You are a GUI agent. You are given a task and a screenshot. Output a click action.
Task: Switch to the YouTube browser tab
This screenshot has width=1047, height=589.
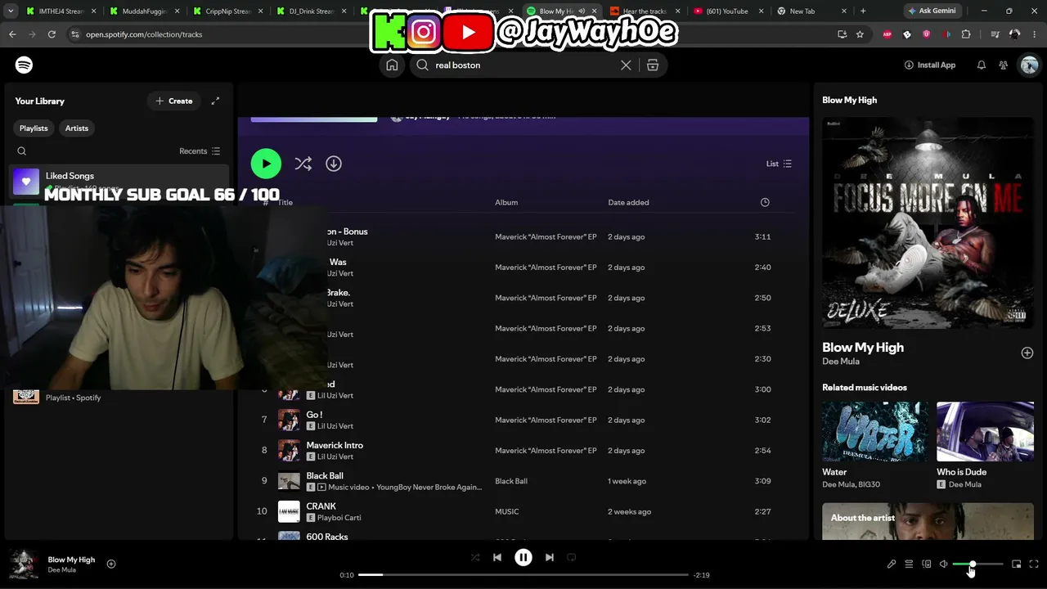[726, 11]
